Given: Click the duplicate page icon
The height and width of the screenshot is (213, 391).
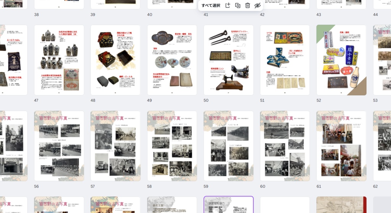Looking at the screenshot, I should click(238, 5).
